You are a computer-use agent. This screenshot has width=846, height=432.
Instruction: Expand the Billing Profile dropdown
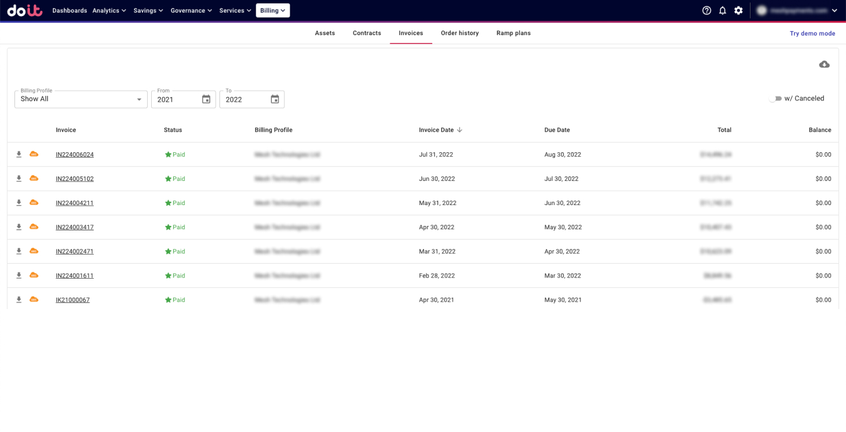point(139,99)
